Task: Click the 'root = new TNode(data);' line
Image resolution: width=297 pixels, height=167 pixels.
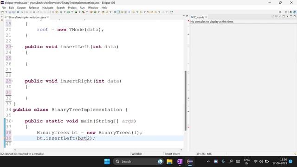Action: pyautogui.click(x=70, y=30)
